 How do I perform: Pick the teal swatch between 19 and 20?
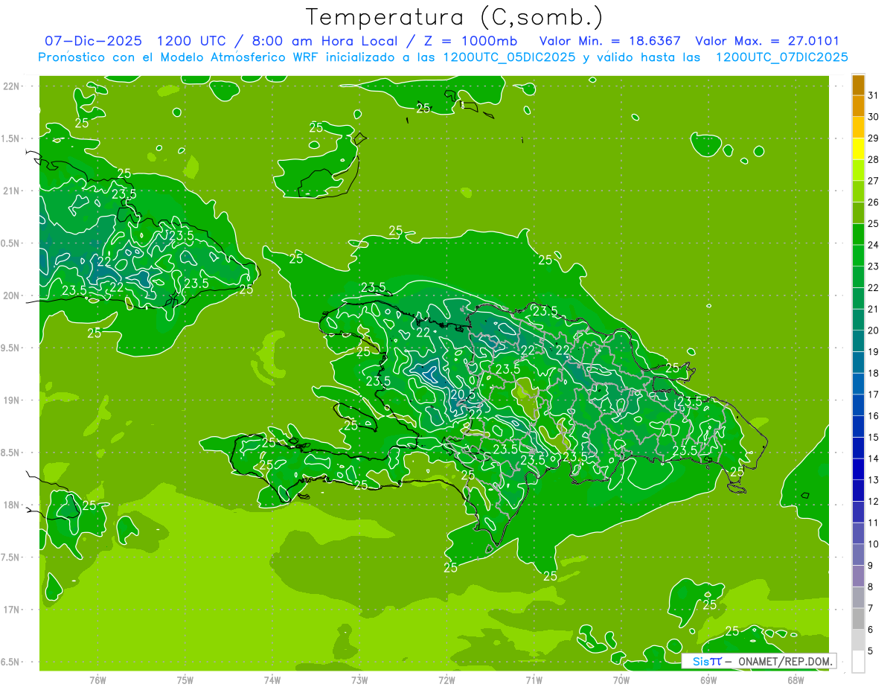pos(858,341)
